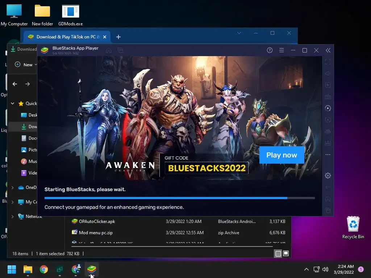Click the multi-window icon in BlueStacks title bar
This screenshot has height=278, width=371.
click(120, 50)
